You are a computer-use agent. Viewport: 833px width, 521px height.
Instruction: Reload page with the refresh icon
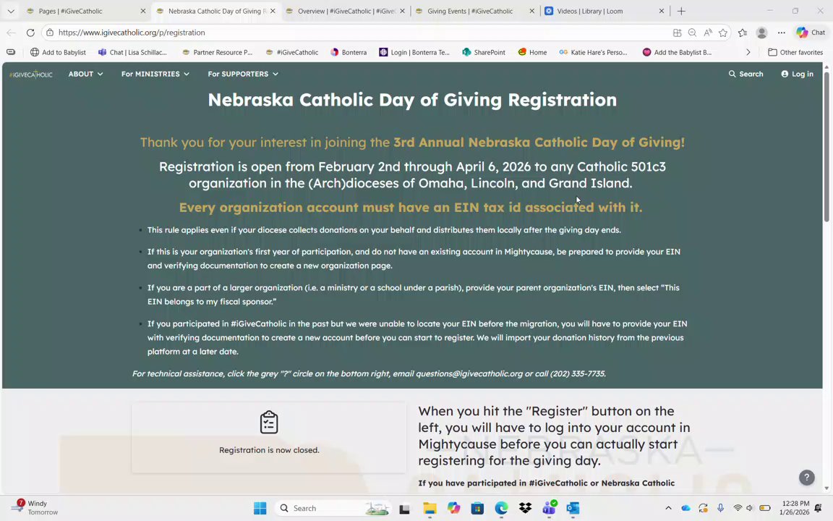30,33
